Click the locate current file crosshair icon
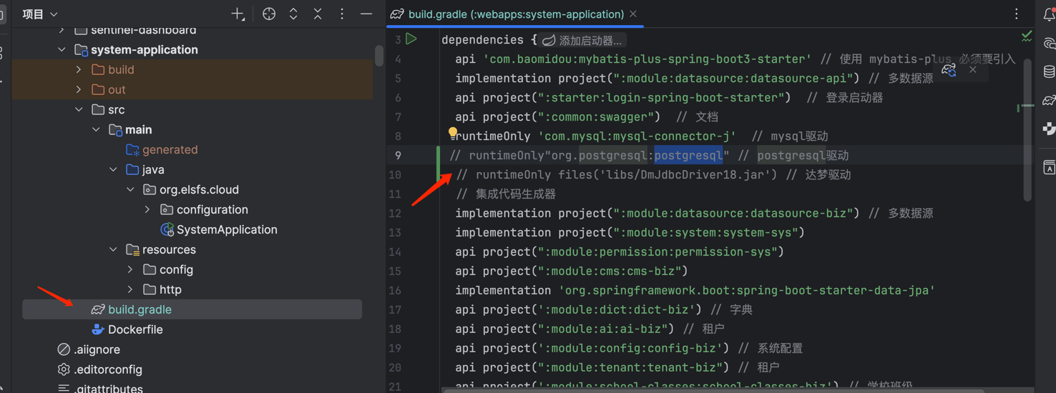Image resolution: width=1056 pixels, height=393 pixels. pos(269,14)
